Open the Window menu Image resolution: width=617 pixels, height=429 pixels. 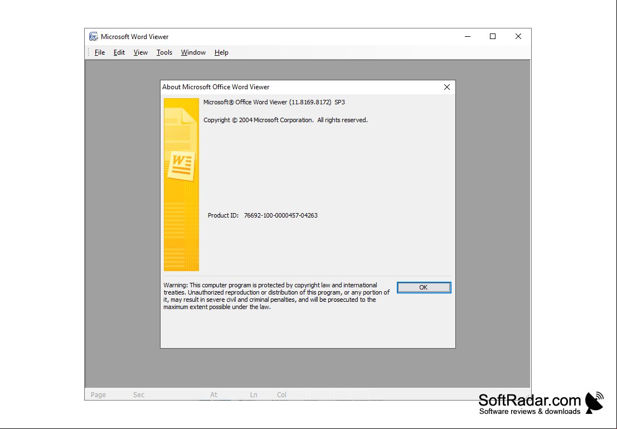193,52
